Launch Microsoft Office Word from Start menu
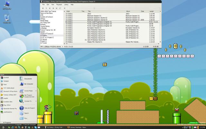Image resolution: width=206 pixels, height=129 pixels. (9, 91)
